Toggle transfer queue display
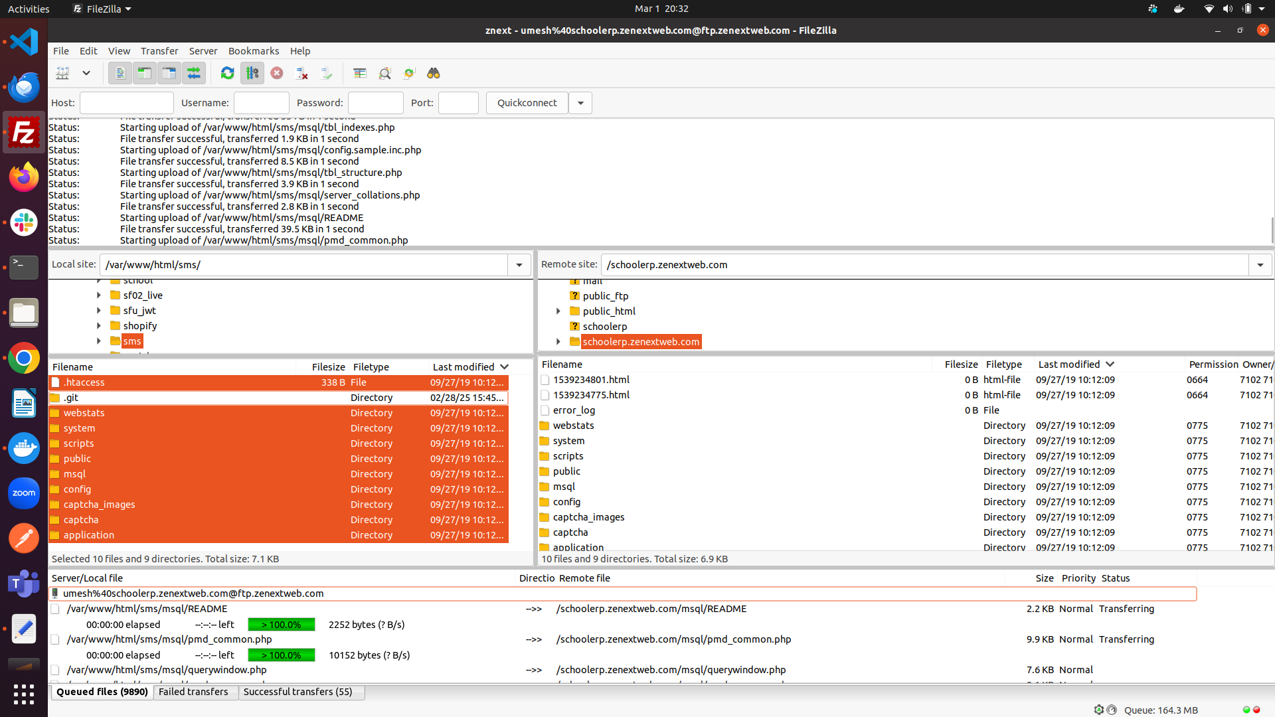 point(194,73)
